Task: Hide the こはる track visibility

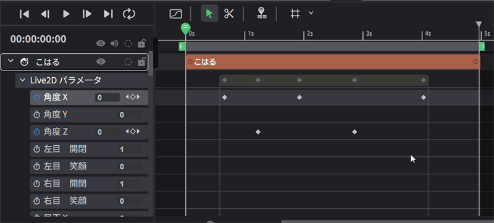Action: [101, 62]
